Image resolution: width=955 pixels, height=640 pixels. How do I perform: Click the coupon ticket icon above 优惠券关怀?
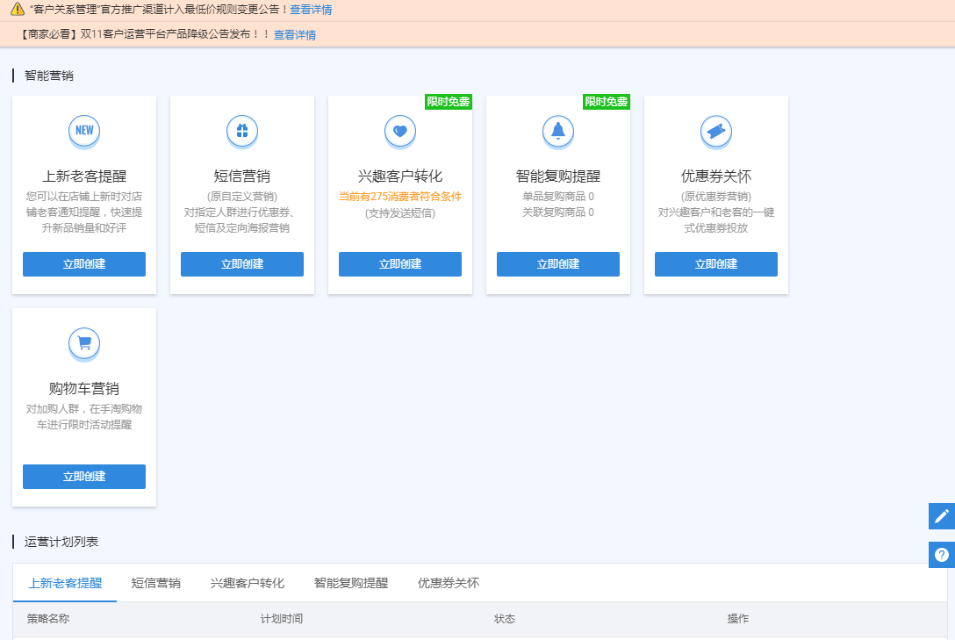point(716,131)
